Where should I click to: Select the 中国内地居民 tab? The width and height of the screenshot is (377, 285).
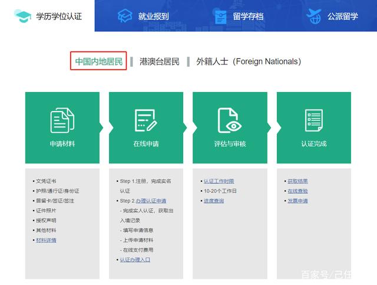coord(98,61)
